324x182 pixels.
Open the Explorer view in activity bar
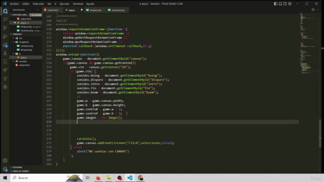click(5, 11)
